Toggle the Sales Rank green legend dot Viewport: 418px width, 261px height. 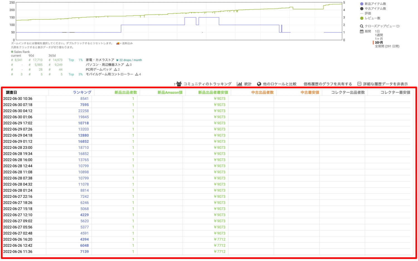12,52
